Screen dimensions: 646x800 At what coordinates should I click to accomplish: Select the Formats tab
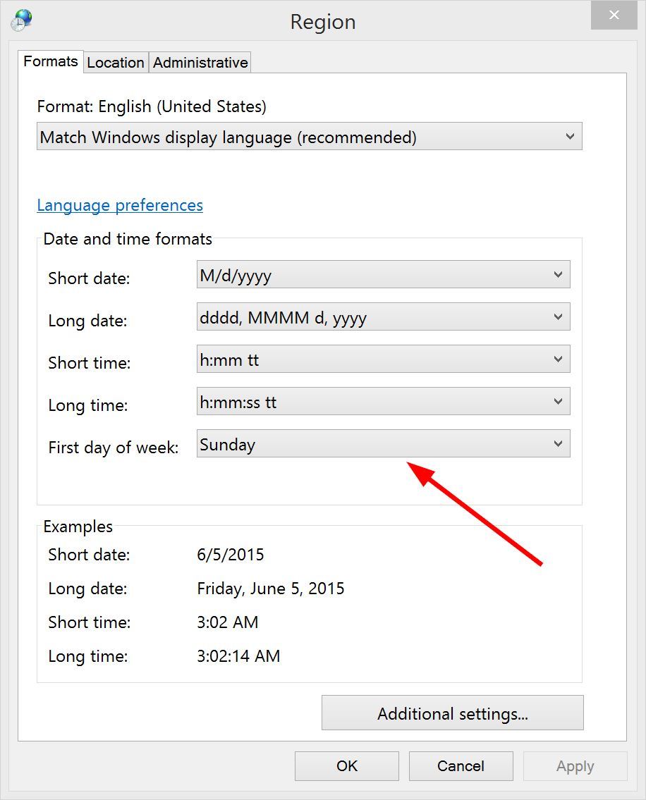50,61
